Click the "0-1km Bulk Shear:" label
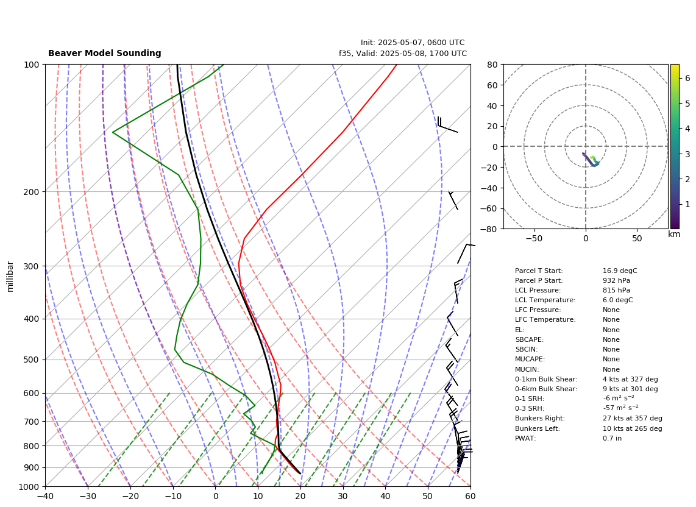The height and width of the screenshot is (507, 696). (546, 380)
